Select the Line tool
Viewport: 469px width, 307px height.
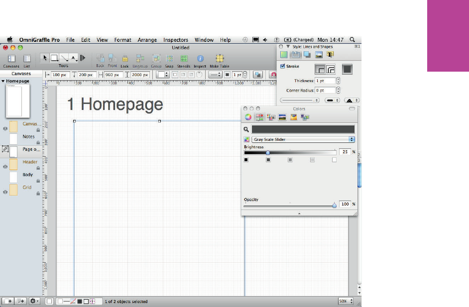pyautogui.click(x=64, y=58)
